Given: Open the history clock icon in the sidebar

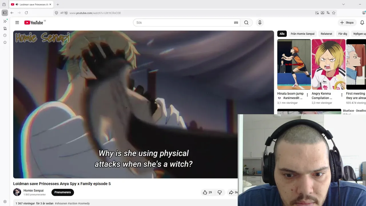Looking at the screenshot, I should pos(5,35).
